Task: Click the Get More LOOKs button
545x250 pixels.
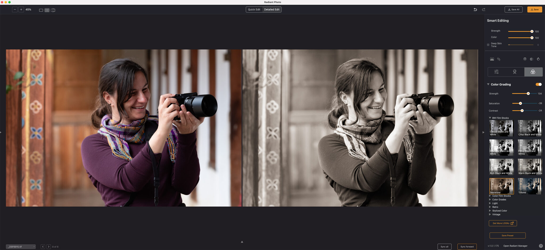Action: 502,223
